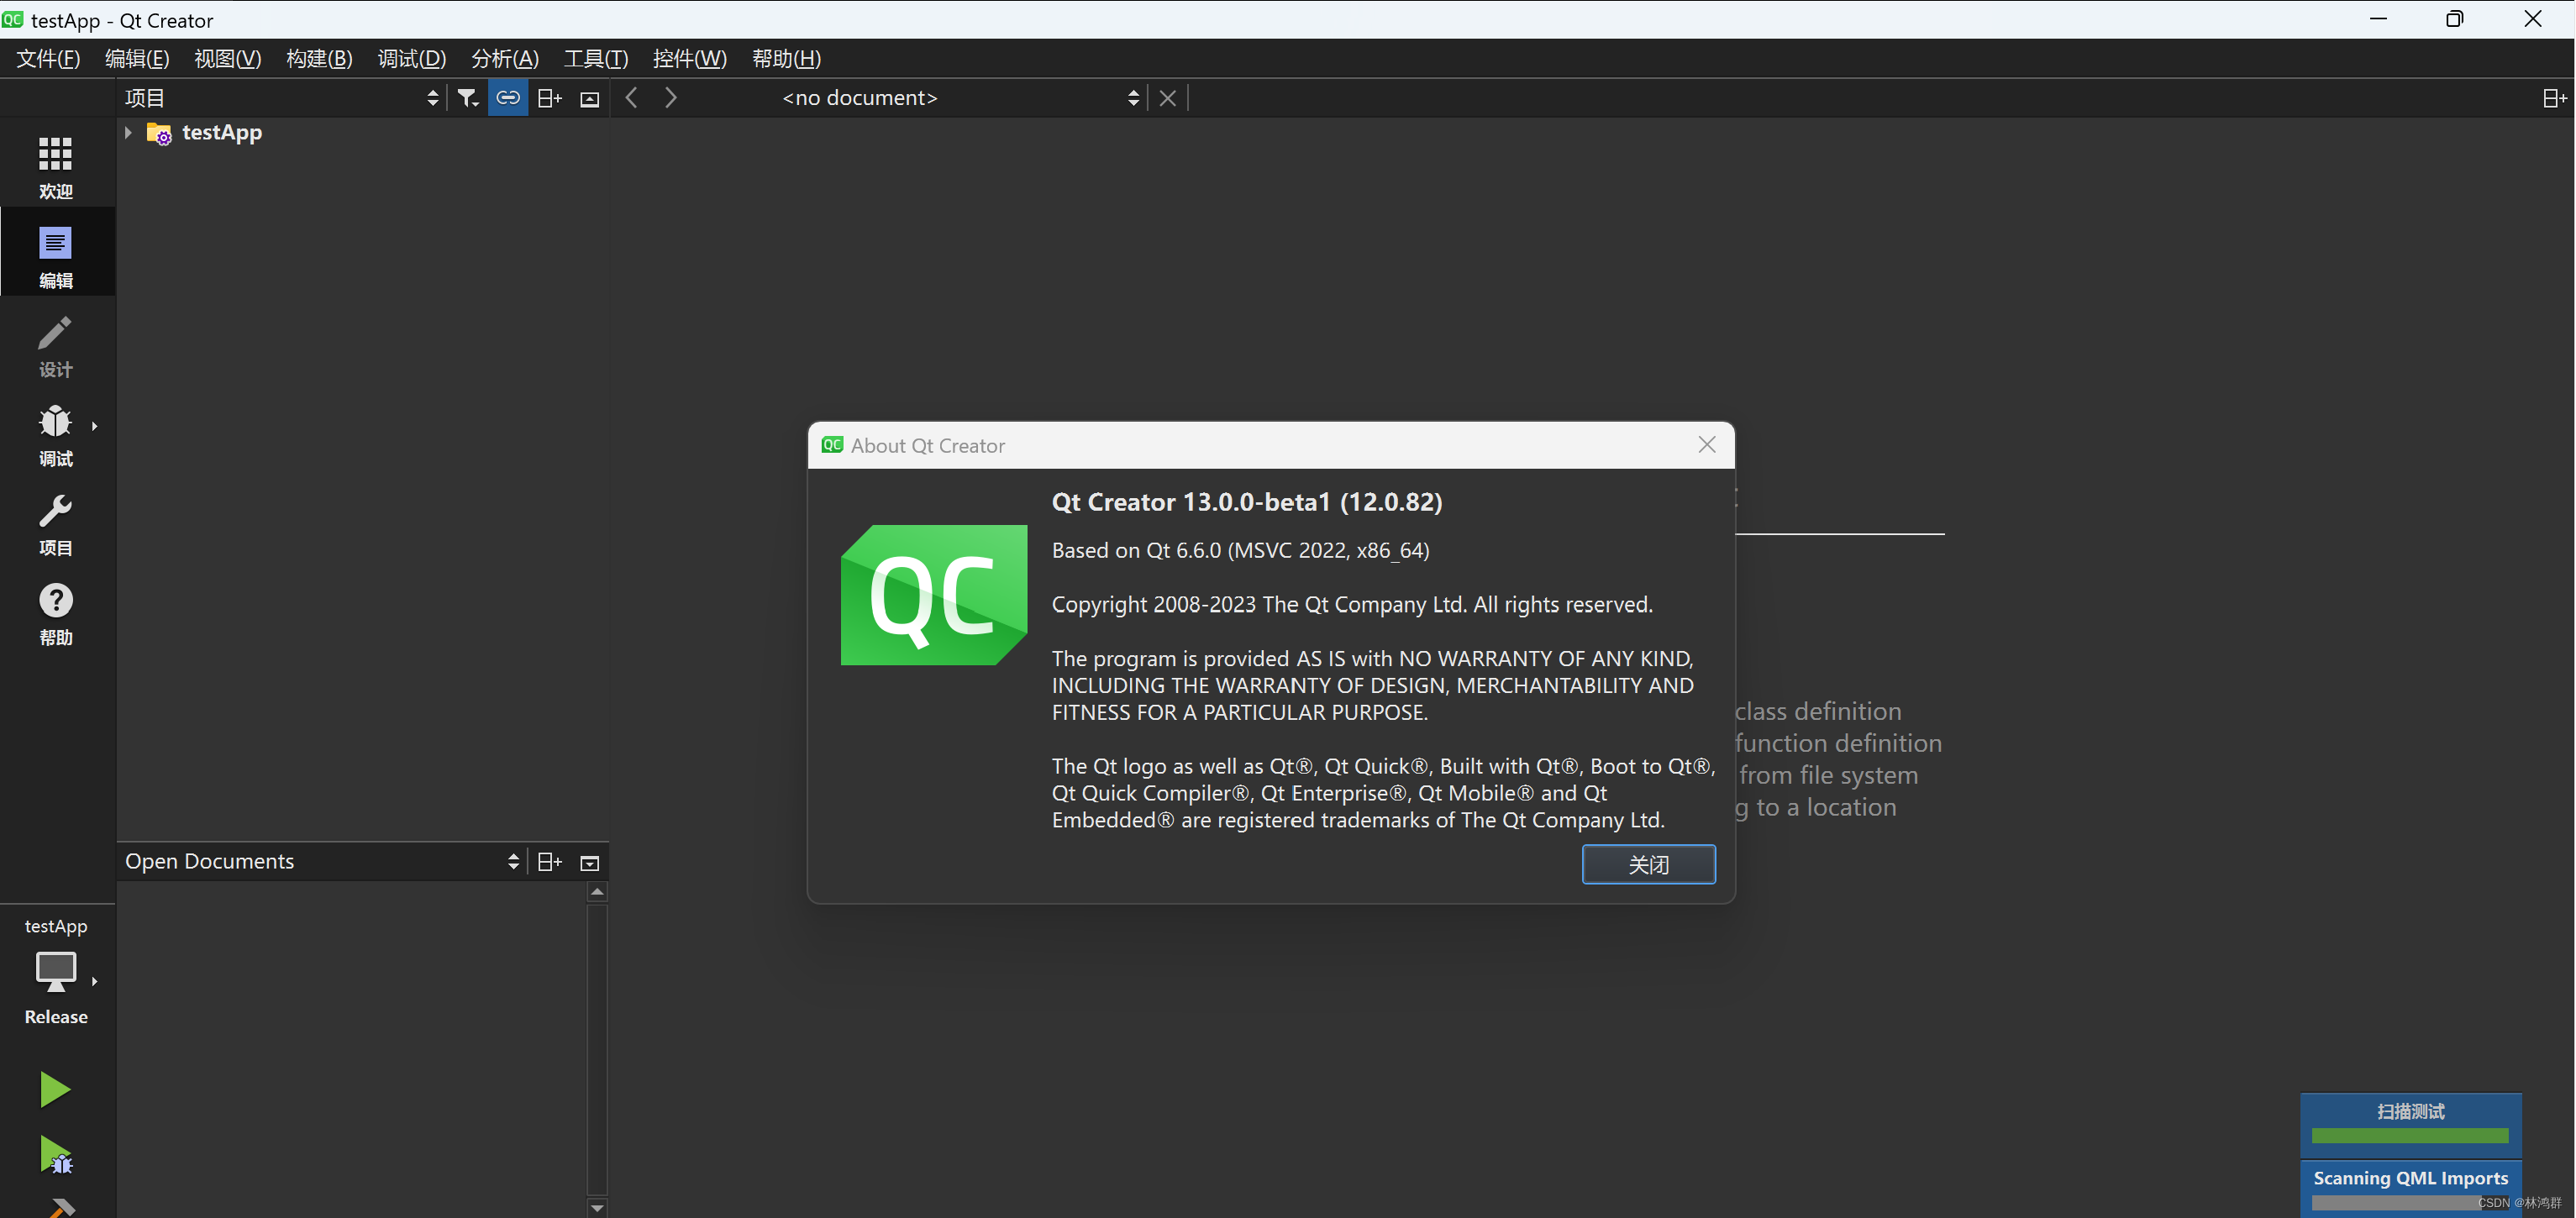Split the Projects side panel
The height and width of the screenshot is (1218, 2576).
[549, 98]
